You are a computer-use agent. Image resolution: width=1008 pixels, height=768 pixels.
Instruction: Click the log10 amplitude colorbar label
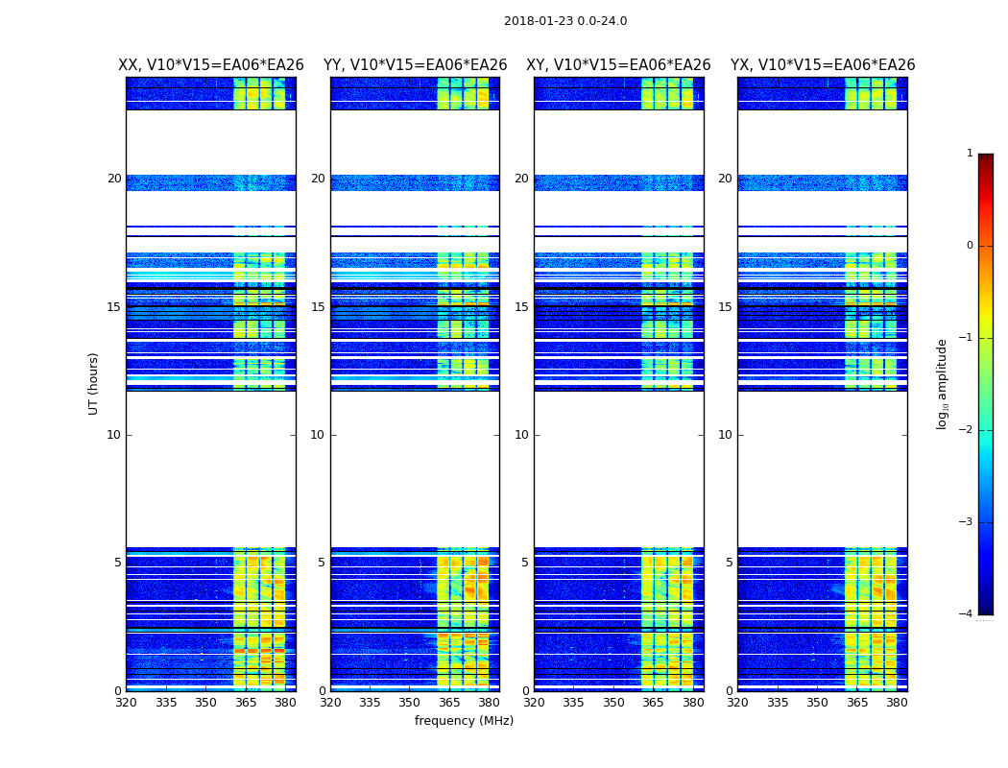click(943, 383)
